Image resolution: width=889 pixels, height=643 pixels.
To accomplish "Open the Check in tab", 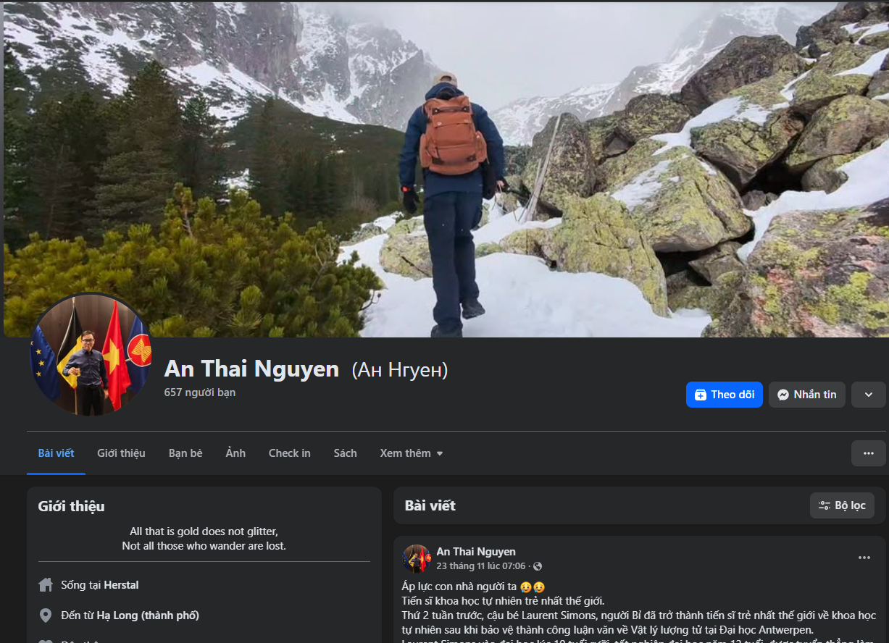I will tap(289, 453).
